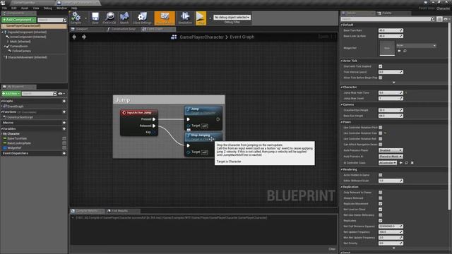The width and height of the screenshot is (452, 254).
Task: Toggle Replicate Movement checkbox
Action: coord(381,204)
